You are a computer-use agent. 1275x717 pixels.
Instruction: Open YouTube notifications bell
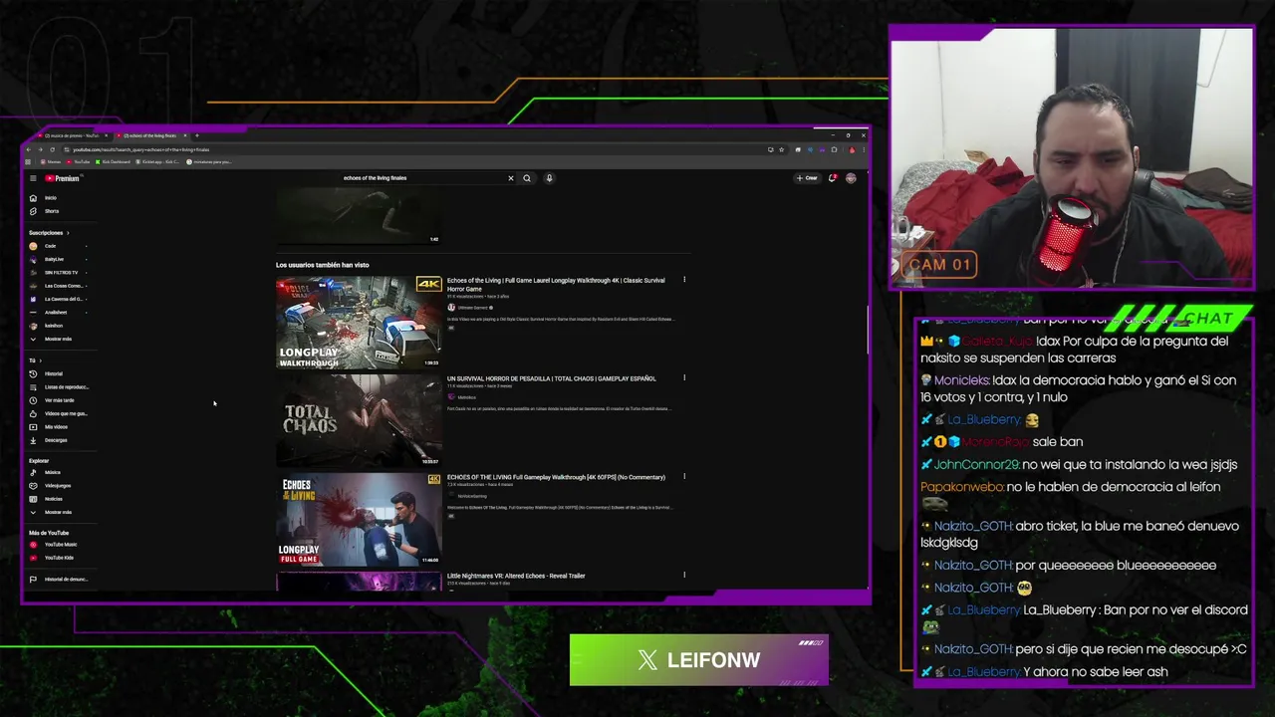pos(832,178)
